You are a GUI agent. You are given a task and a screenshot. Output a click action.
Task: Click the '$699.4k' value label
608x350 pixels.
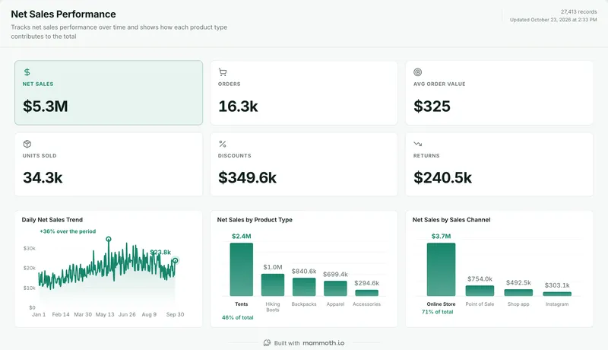click(x=335, y=274)
